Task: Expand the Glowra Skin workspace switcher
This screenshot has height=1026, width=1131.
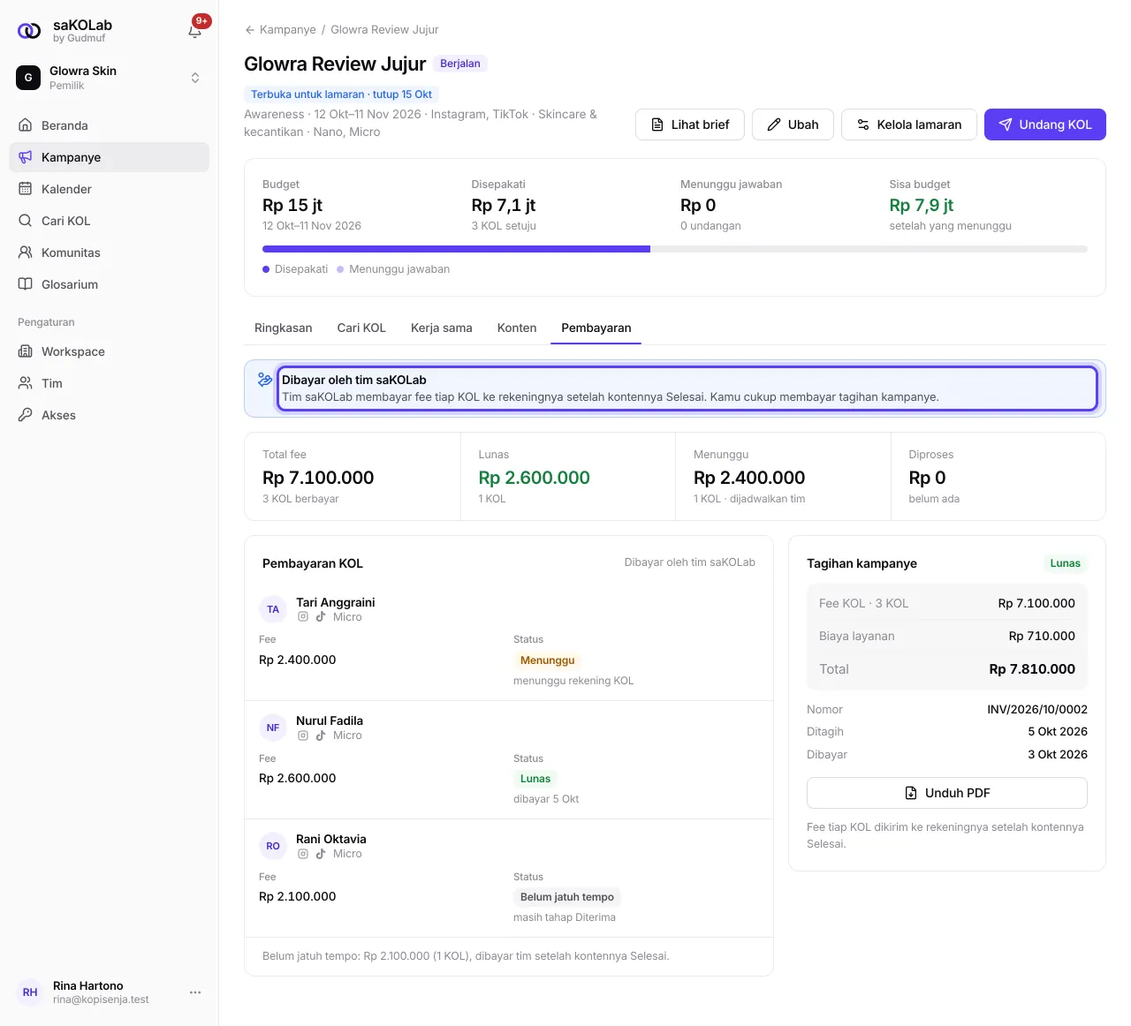Action: pyautogui.click(x=195, y=78)
